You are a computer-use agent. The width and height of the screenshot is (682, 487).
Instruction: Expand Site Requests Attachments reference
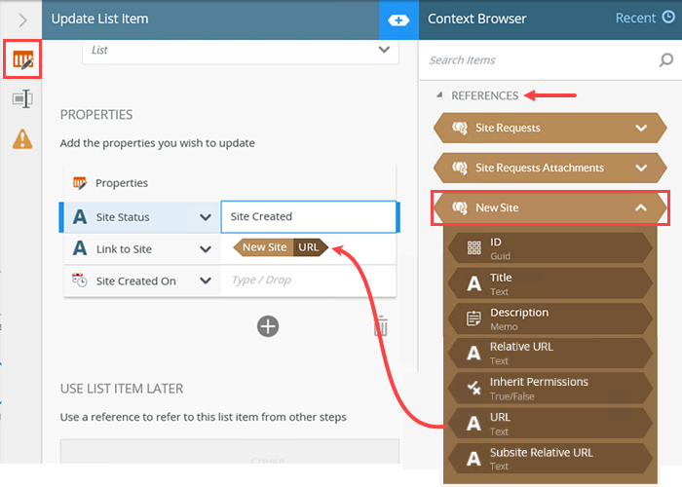pyautogui.click(x=641, y=168)
